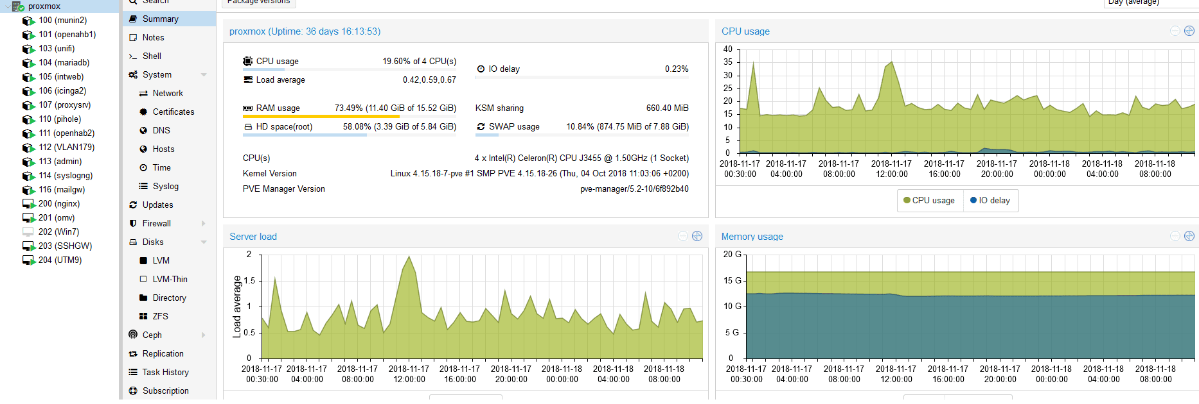The width and height of the screenshot is (1199, 404).
Task: Open VM 103 (unifi)
Action: [x=57, y=49]
